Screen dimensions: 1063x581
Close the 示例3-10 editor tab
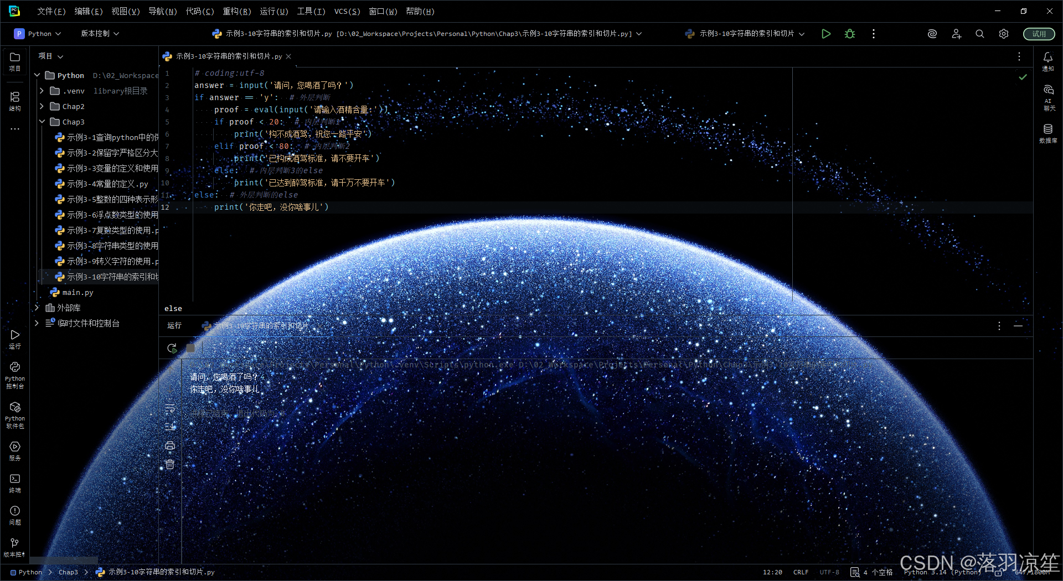click(x=288, y=56)
